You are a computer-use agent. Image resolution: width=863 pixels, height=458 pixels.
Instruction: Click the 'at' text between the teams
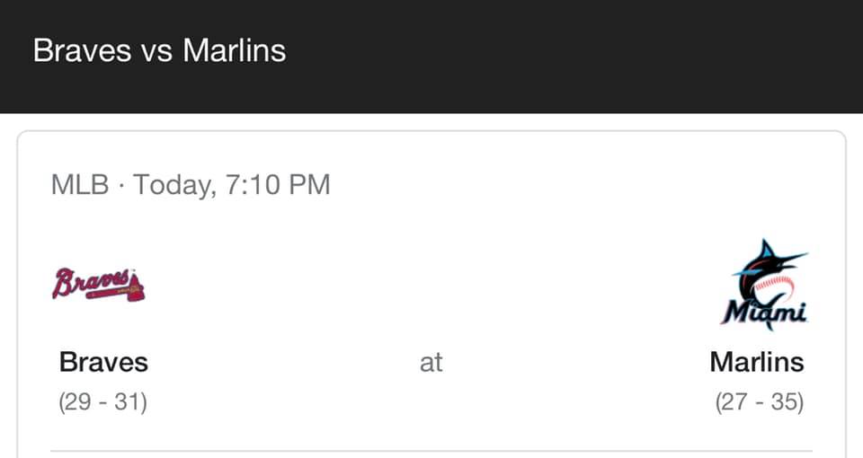[431, 363]
